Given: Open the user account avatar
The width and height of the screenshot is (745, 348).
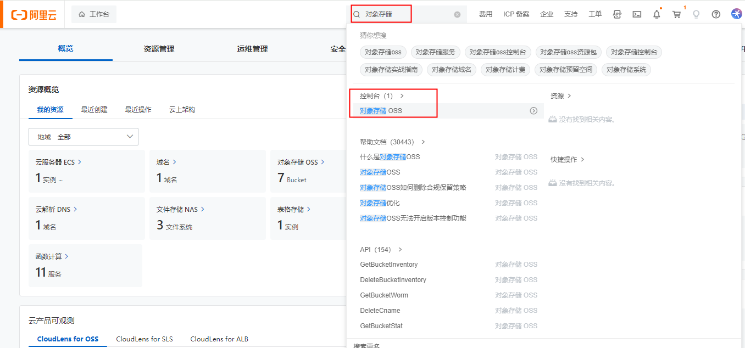Looking at the screenshot, I should tap(737, 14).
